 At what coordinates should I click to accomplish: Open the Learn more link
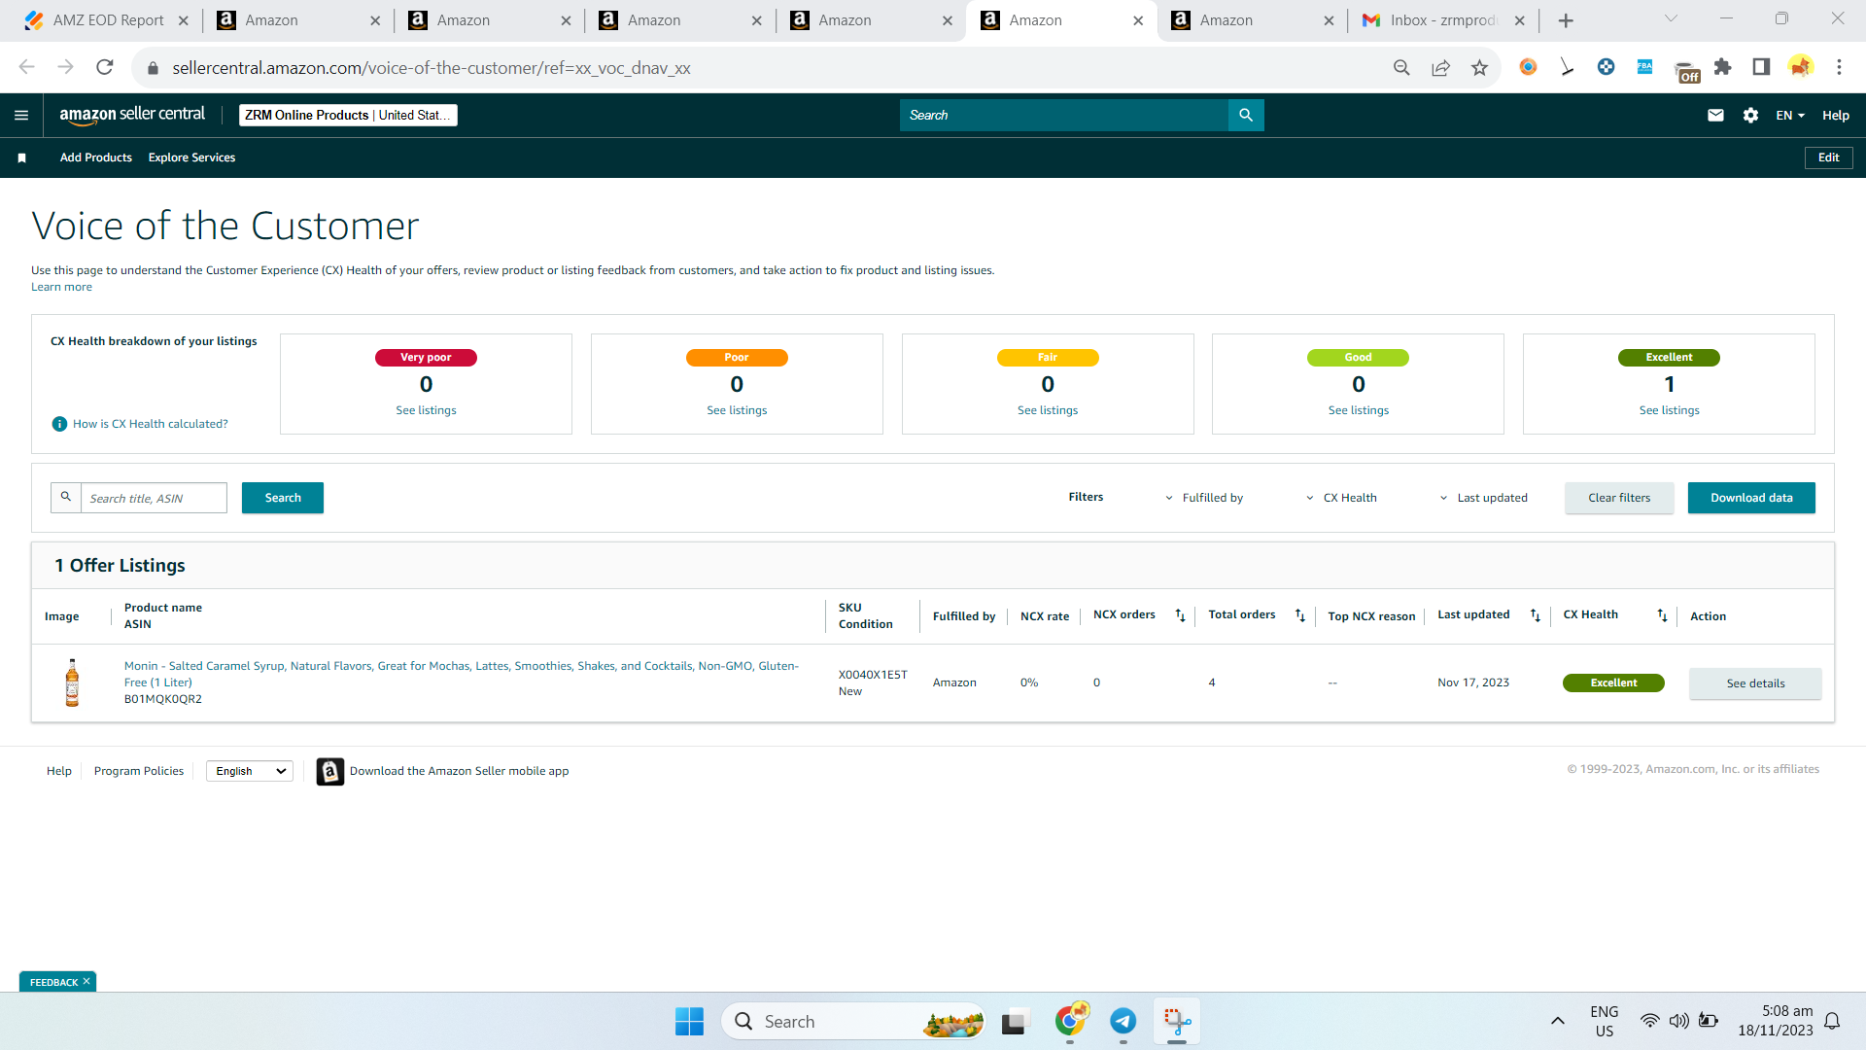[61, 287]
